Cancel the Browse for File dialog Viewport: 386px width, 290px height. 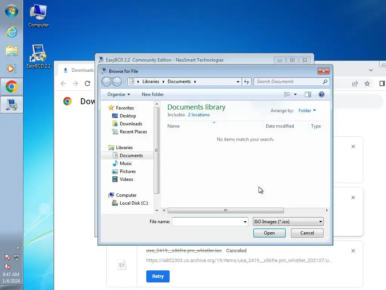click(307, 233)
